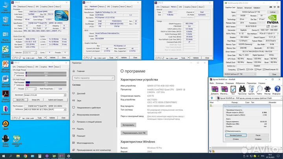Viewport: 283px width, 159px height.
Task: Open Socket selection dropdown in CPU-Z CPU window
Action: coord(30,53)
